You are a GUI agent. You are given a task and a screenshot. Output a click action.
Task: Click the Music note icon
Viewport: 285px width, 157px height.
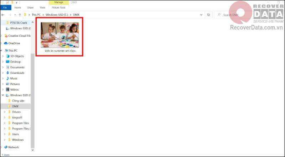coord(7,78)
